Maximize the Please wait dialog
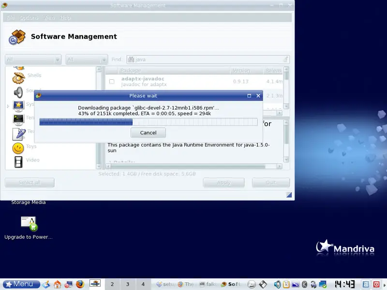Image resolution: width=387 pixels, height=290 pixels. (x=249, y=96)
